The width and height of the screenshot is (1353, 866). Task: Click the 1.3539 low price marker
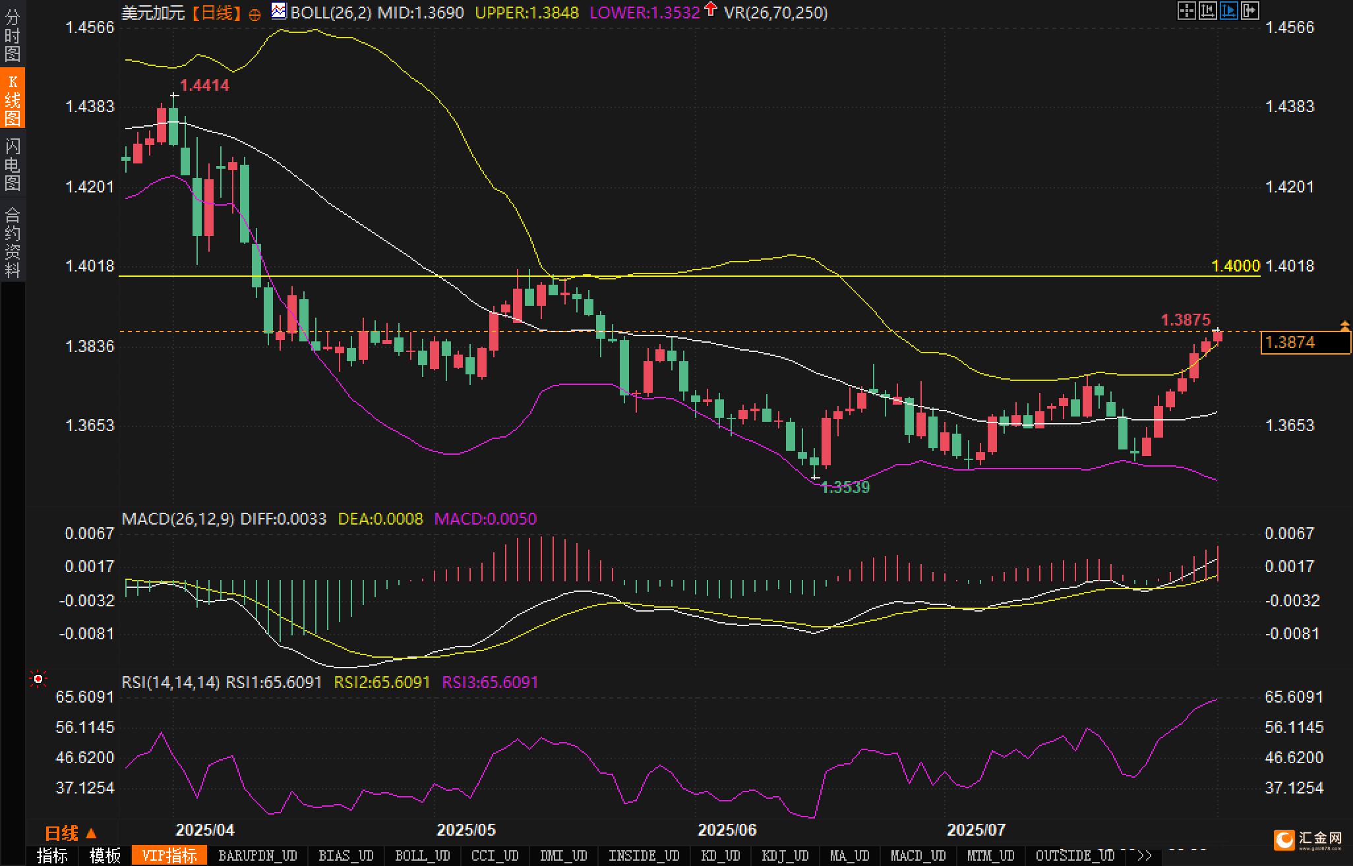(x=846, y=487)
